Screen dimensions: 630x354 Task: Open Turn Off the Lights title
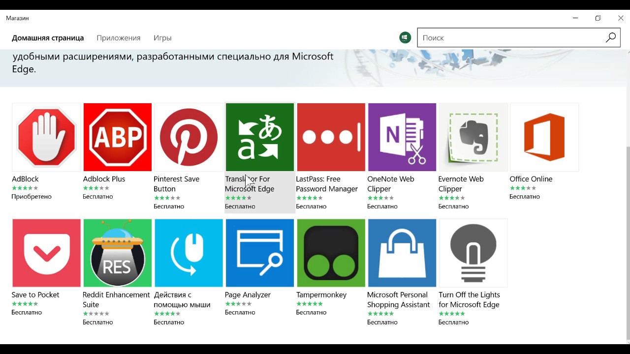coord(469,300)
